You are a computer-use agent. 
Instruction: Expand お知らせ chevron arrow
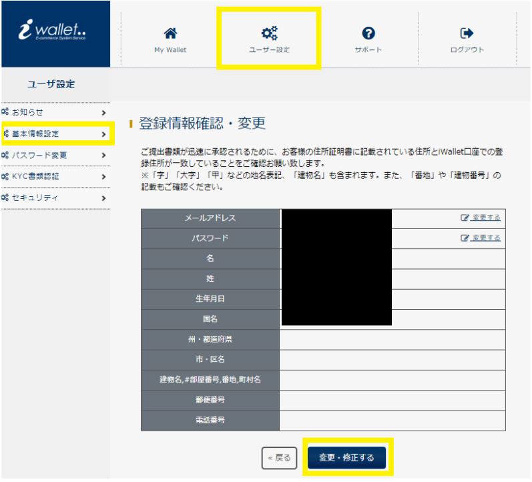coord(104,113)
